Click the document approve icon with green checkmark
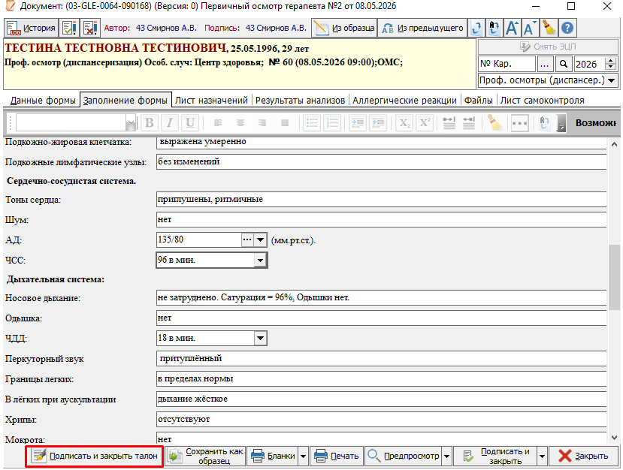Image resolution: width=623 pixels, height=470 pixels. click(69, 29)
